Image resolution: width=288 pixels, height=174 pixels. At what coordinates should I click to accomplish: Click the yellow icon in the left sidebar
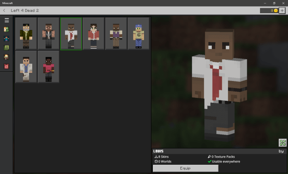pos(7,30)
